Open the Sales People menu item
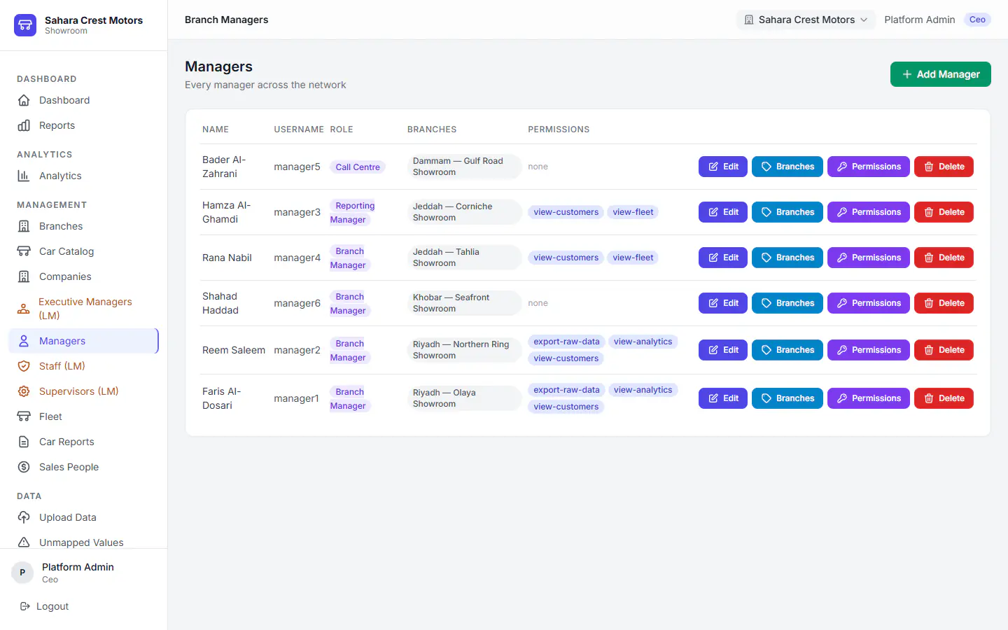This screenshot has height=630, width=1008. coord(83,467)
